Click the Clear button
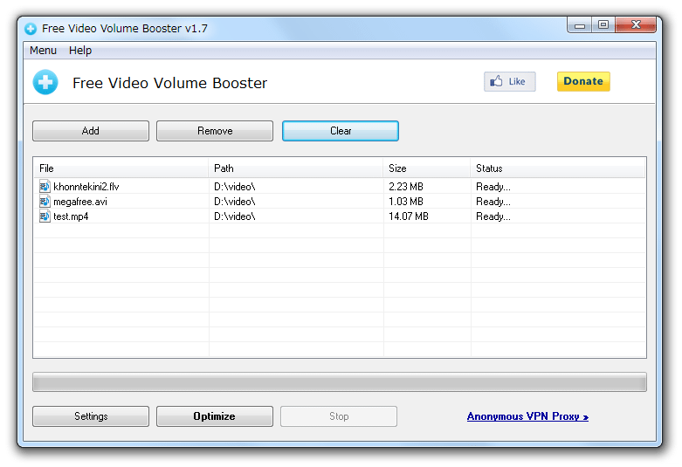 click(x=341, y=131)
